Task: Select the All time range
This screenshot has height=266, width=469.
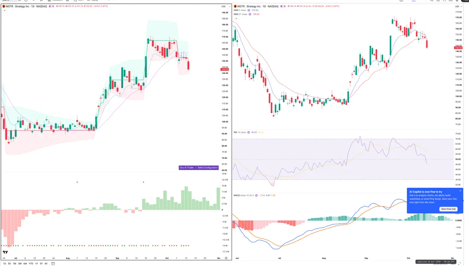Action: click(x=46, y=264)
